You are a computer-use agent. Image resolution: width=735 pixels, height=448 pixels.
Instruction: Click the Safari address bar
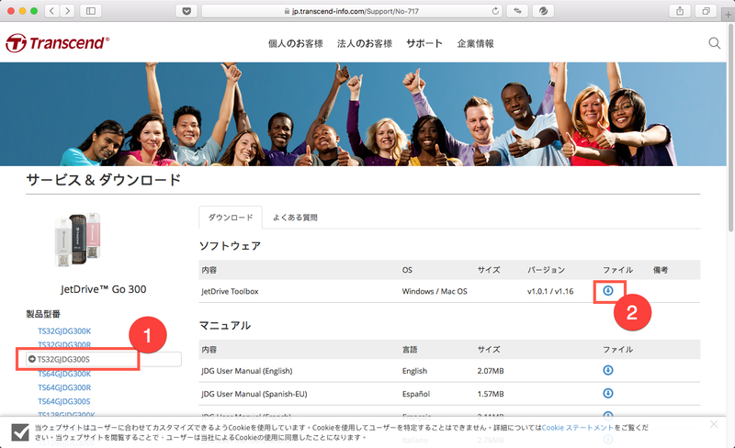tap(352, 11)
